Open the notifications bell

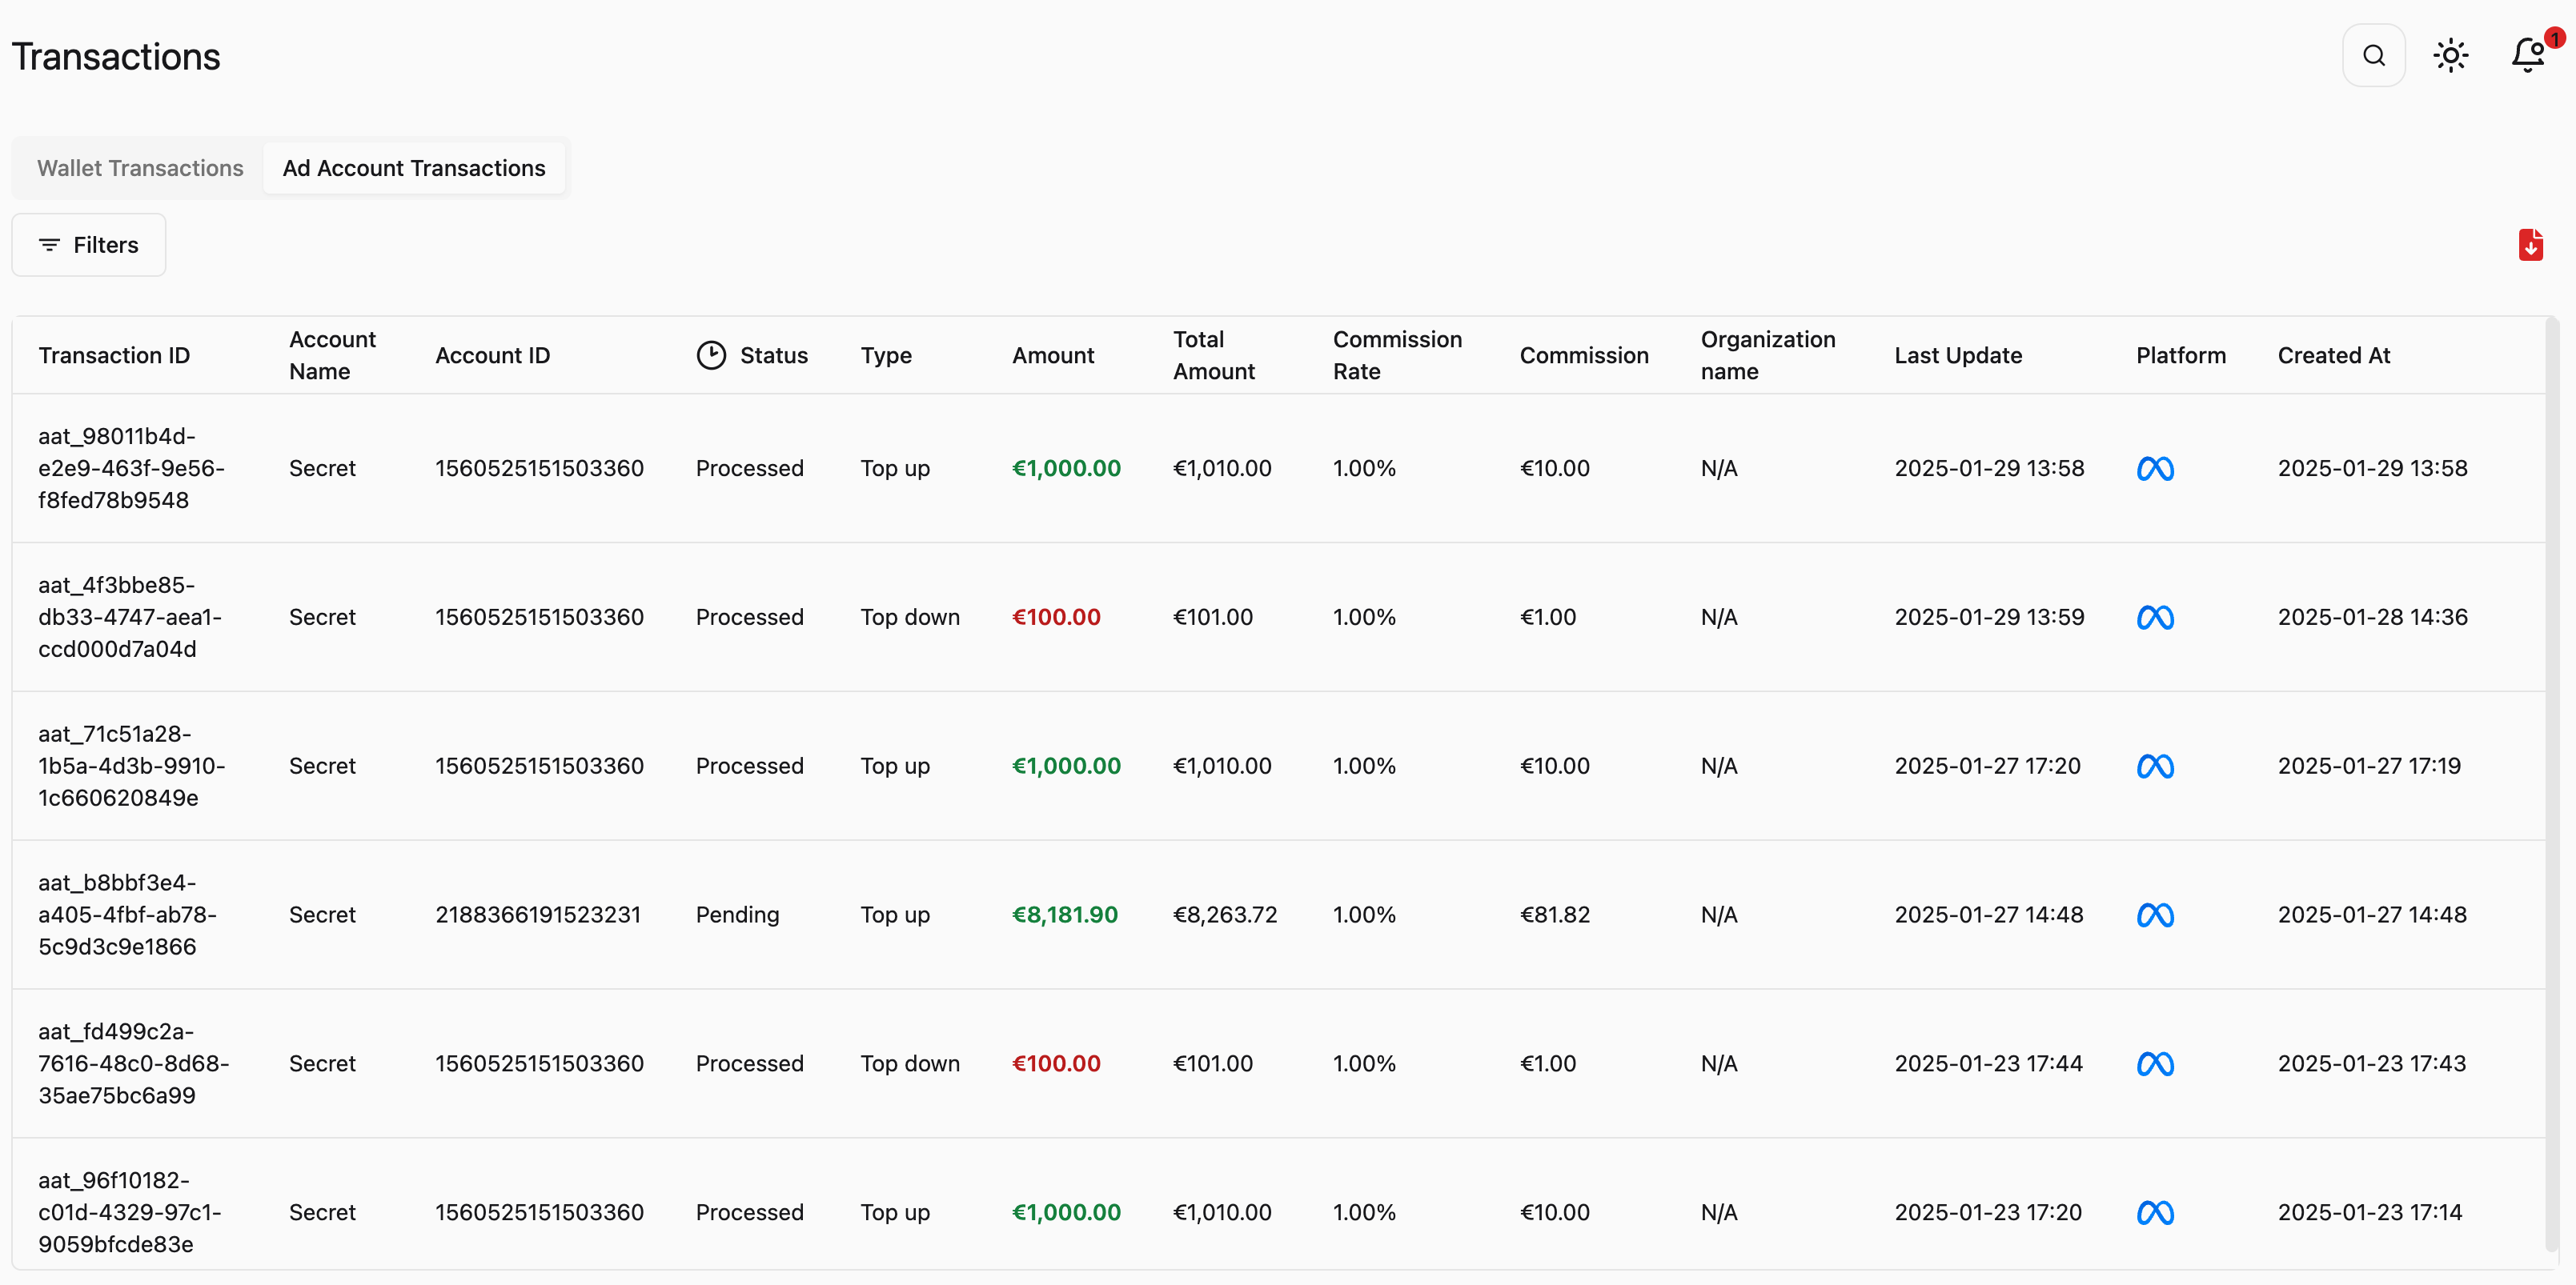click(x=2525, y=55)
